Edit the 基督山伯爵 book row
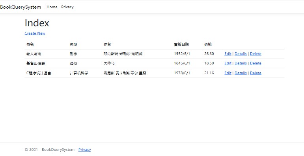304x156 pixels. (228, 63)
